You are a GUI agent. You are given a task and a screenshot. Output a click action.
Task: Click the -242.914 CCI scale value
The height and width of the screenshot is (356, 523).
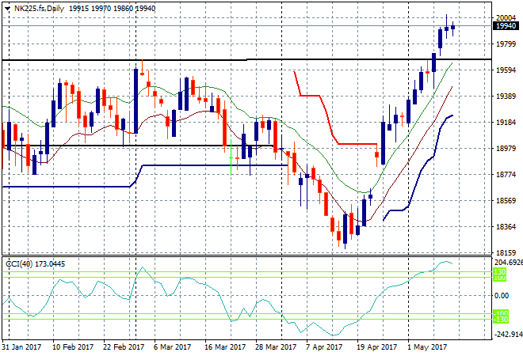coord(508,335)
